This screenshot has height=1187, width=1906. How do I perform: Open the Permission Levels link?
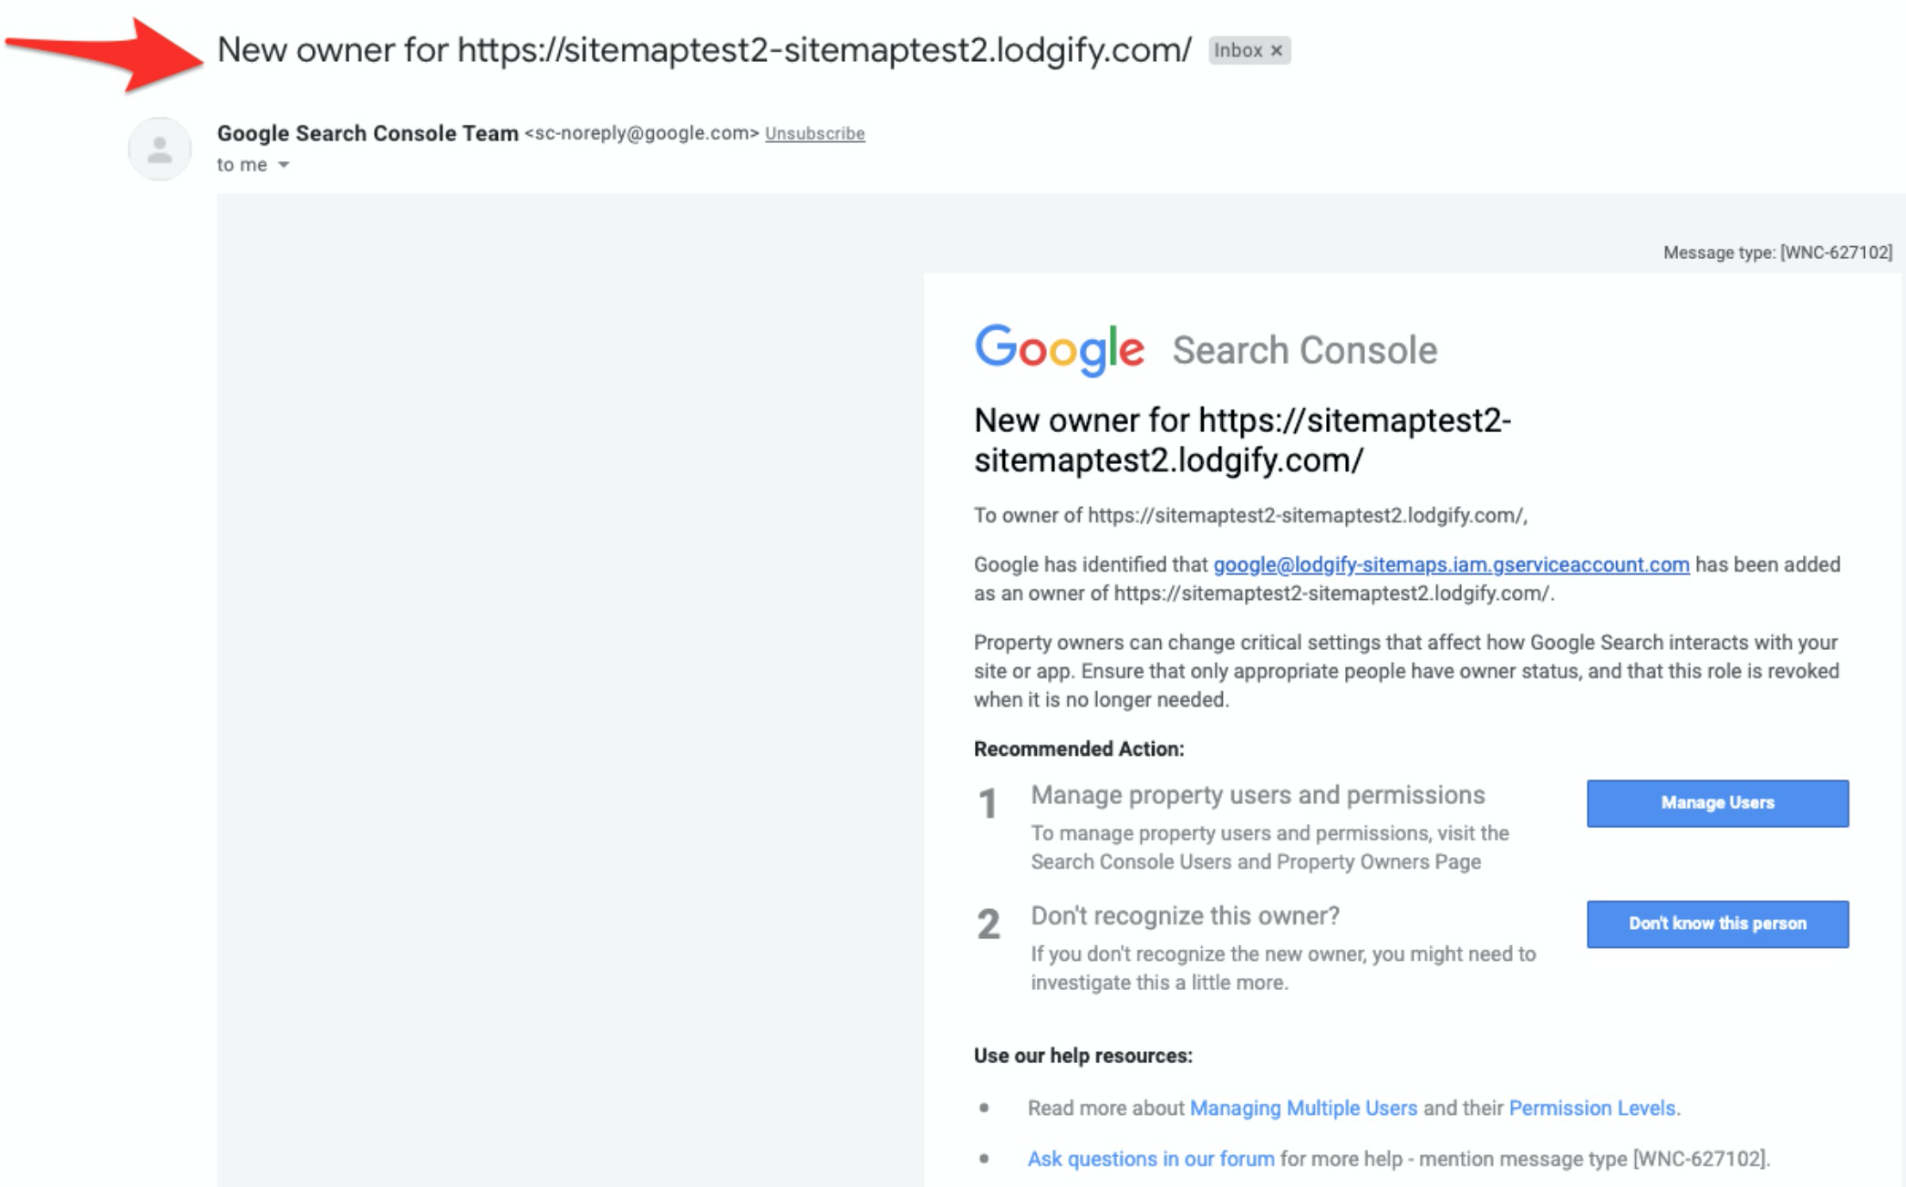(x=1591, y=1109)
